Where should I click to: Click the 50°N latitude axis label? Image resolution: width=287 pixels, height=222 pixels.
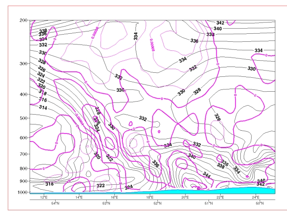pyautogui.click(x=260, y=204)
